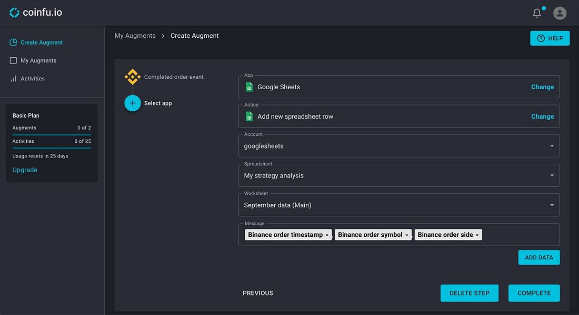Click the Upgrade plan link

click(x=25, y=170)
